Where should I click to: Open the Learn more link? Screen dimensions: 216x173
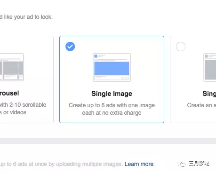tap(139, 164)
